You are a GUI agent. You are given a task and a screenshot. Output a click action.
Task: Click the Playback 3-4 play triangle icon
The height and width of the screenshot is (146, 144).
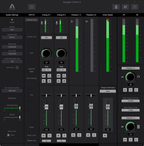(x=87, y=22)
